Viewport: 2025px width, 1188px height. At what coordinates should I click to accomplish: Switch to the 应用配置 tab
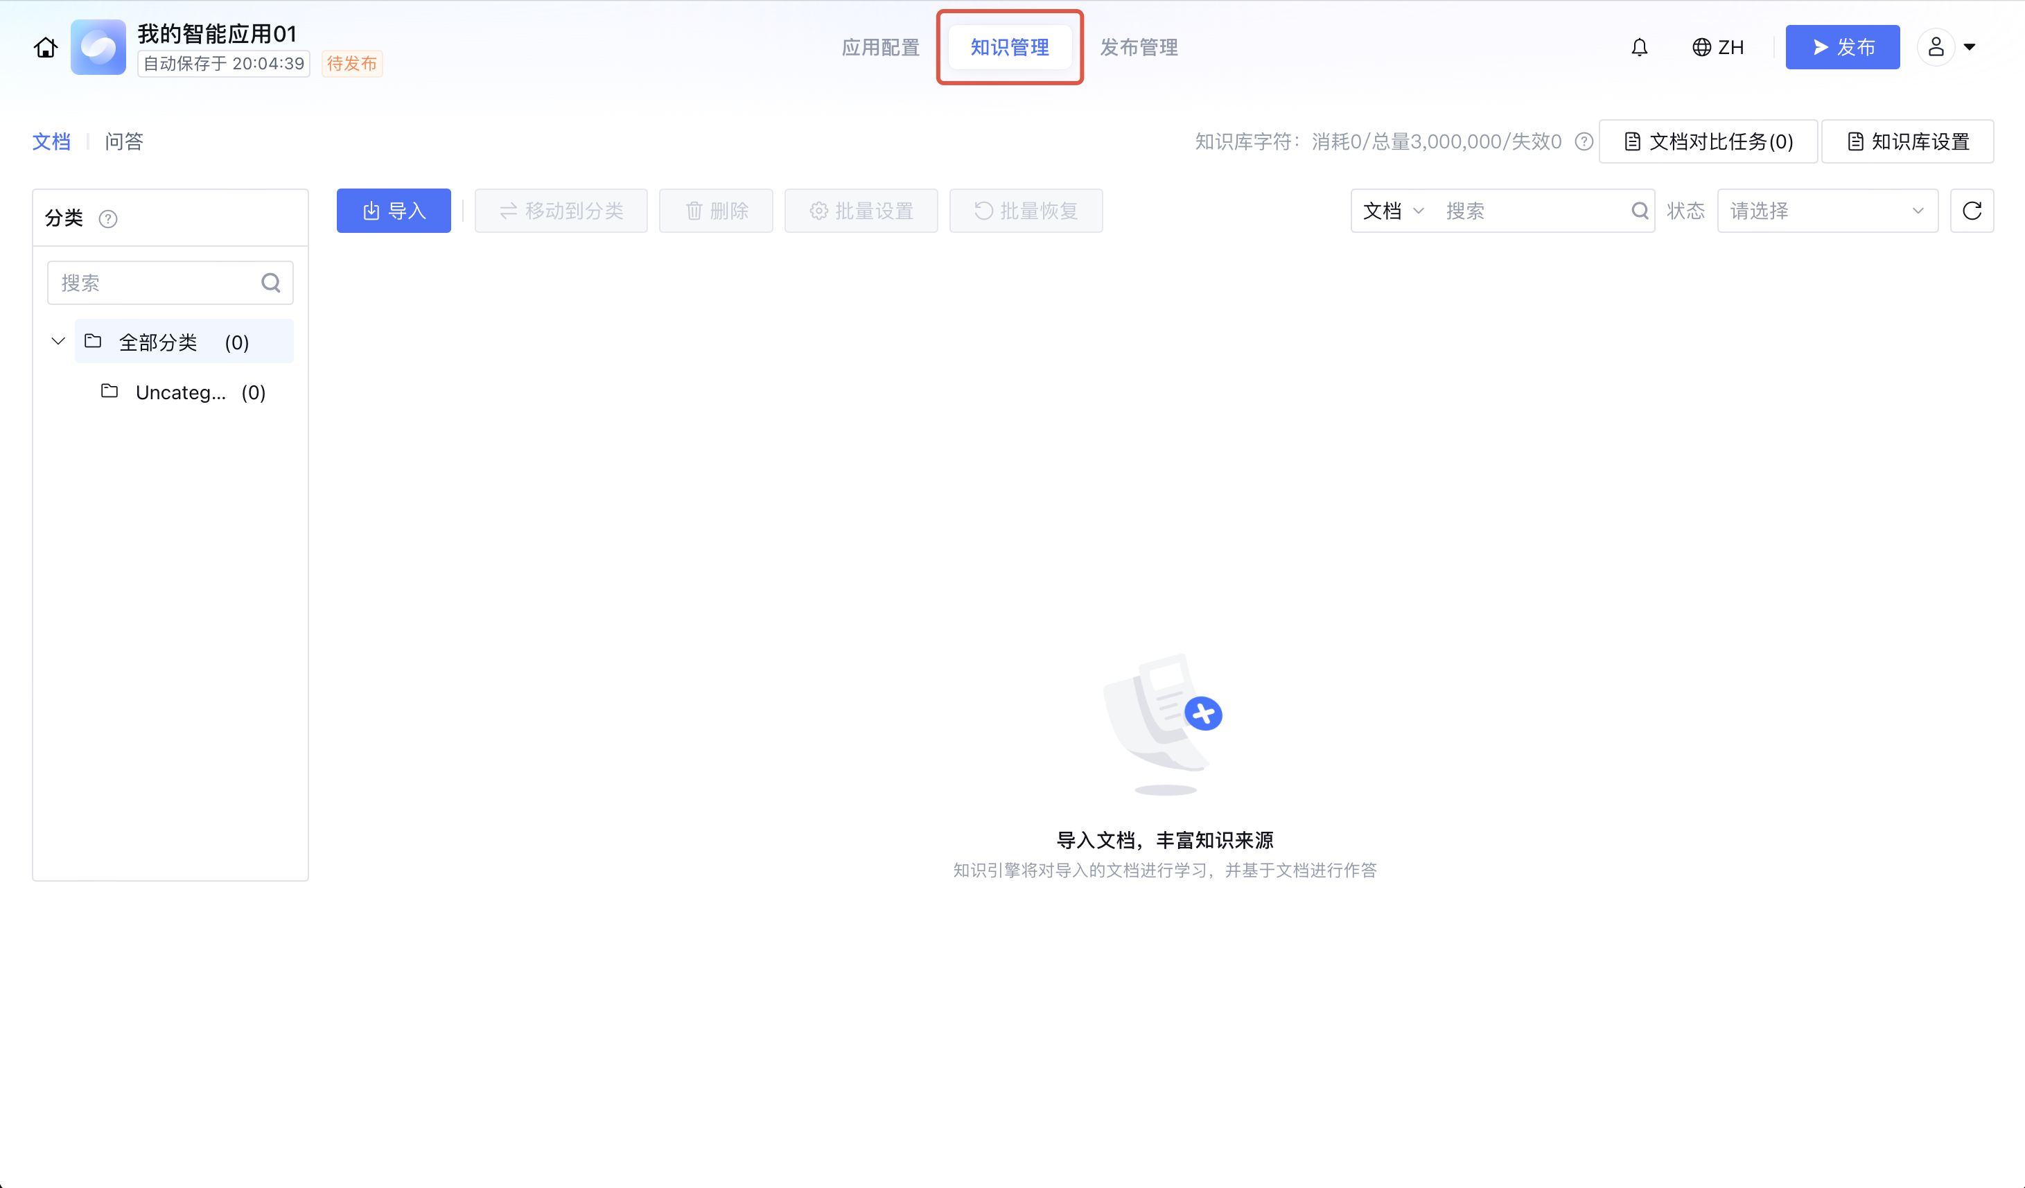(880, 47)
